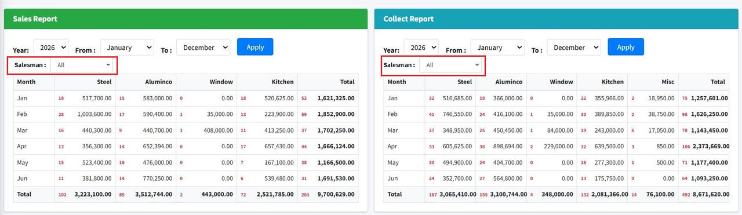The width and height of the screenshot is (742, 215).
Task: Click Sales Report total count 261
Action: click(x=306, y=195)
